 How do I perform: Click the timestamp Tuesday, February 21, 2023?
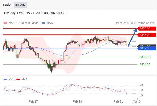[x=36, y=13]
